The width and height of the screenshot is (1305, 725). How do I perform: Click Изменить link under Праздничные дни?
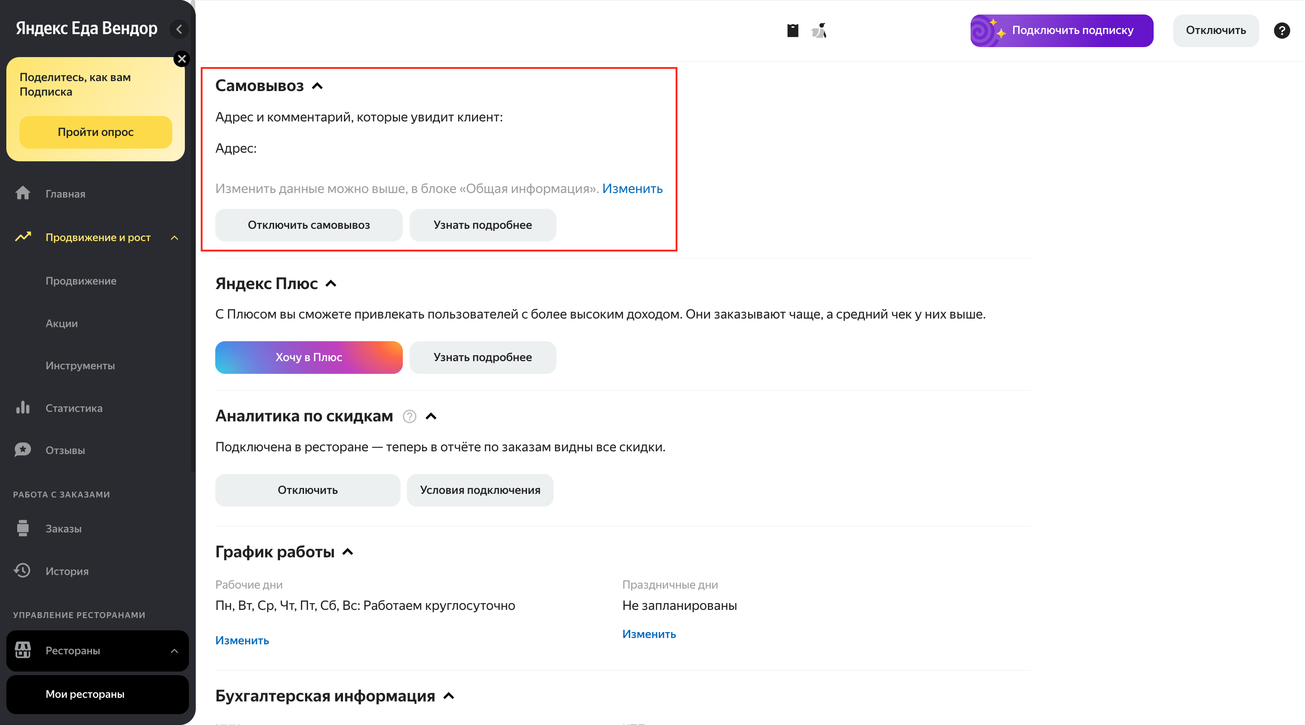coord(649,634)
